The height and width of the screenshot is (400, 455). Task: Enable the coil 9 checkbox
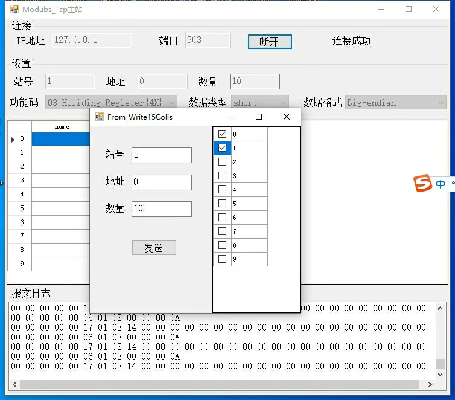point(222,259)
